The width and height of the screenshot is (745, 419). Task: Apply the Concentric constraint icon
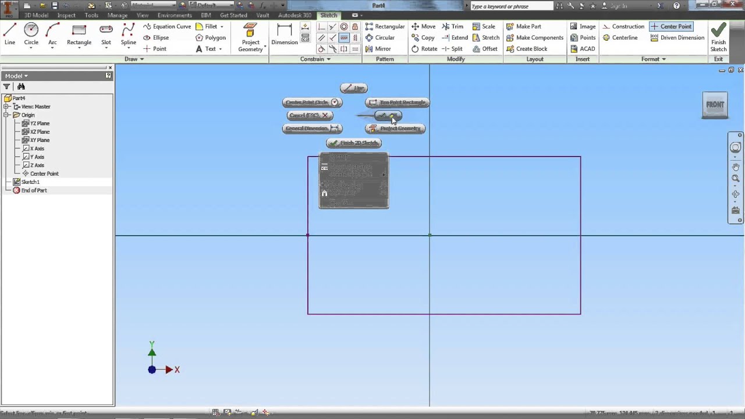tap(344, 27)
